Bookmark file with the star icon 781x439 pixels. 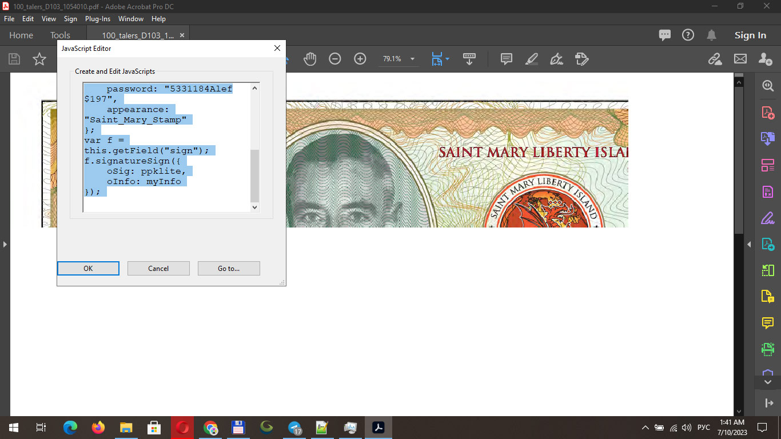[39, 59]
